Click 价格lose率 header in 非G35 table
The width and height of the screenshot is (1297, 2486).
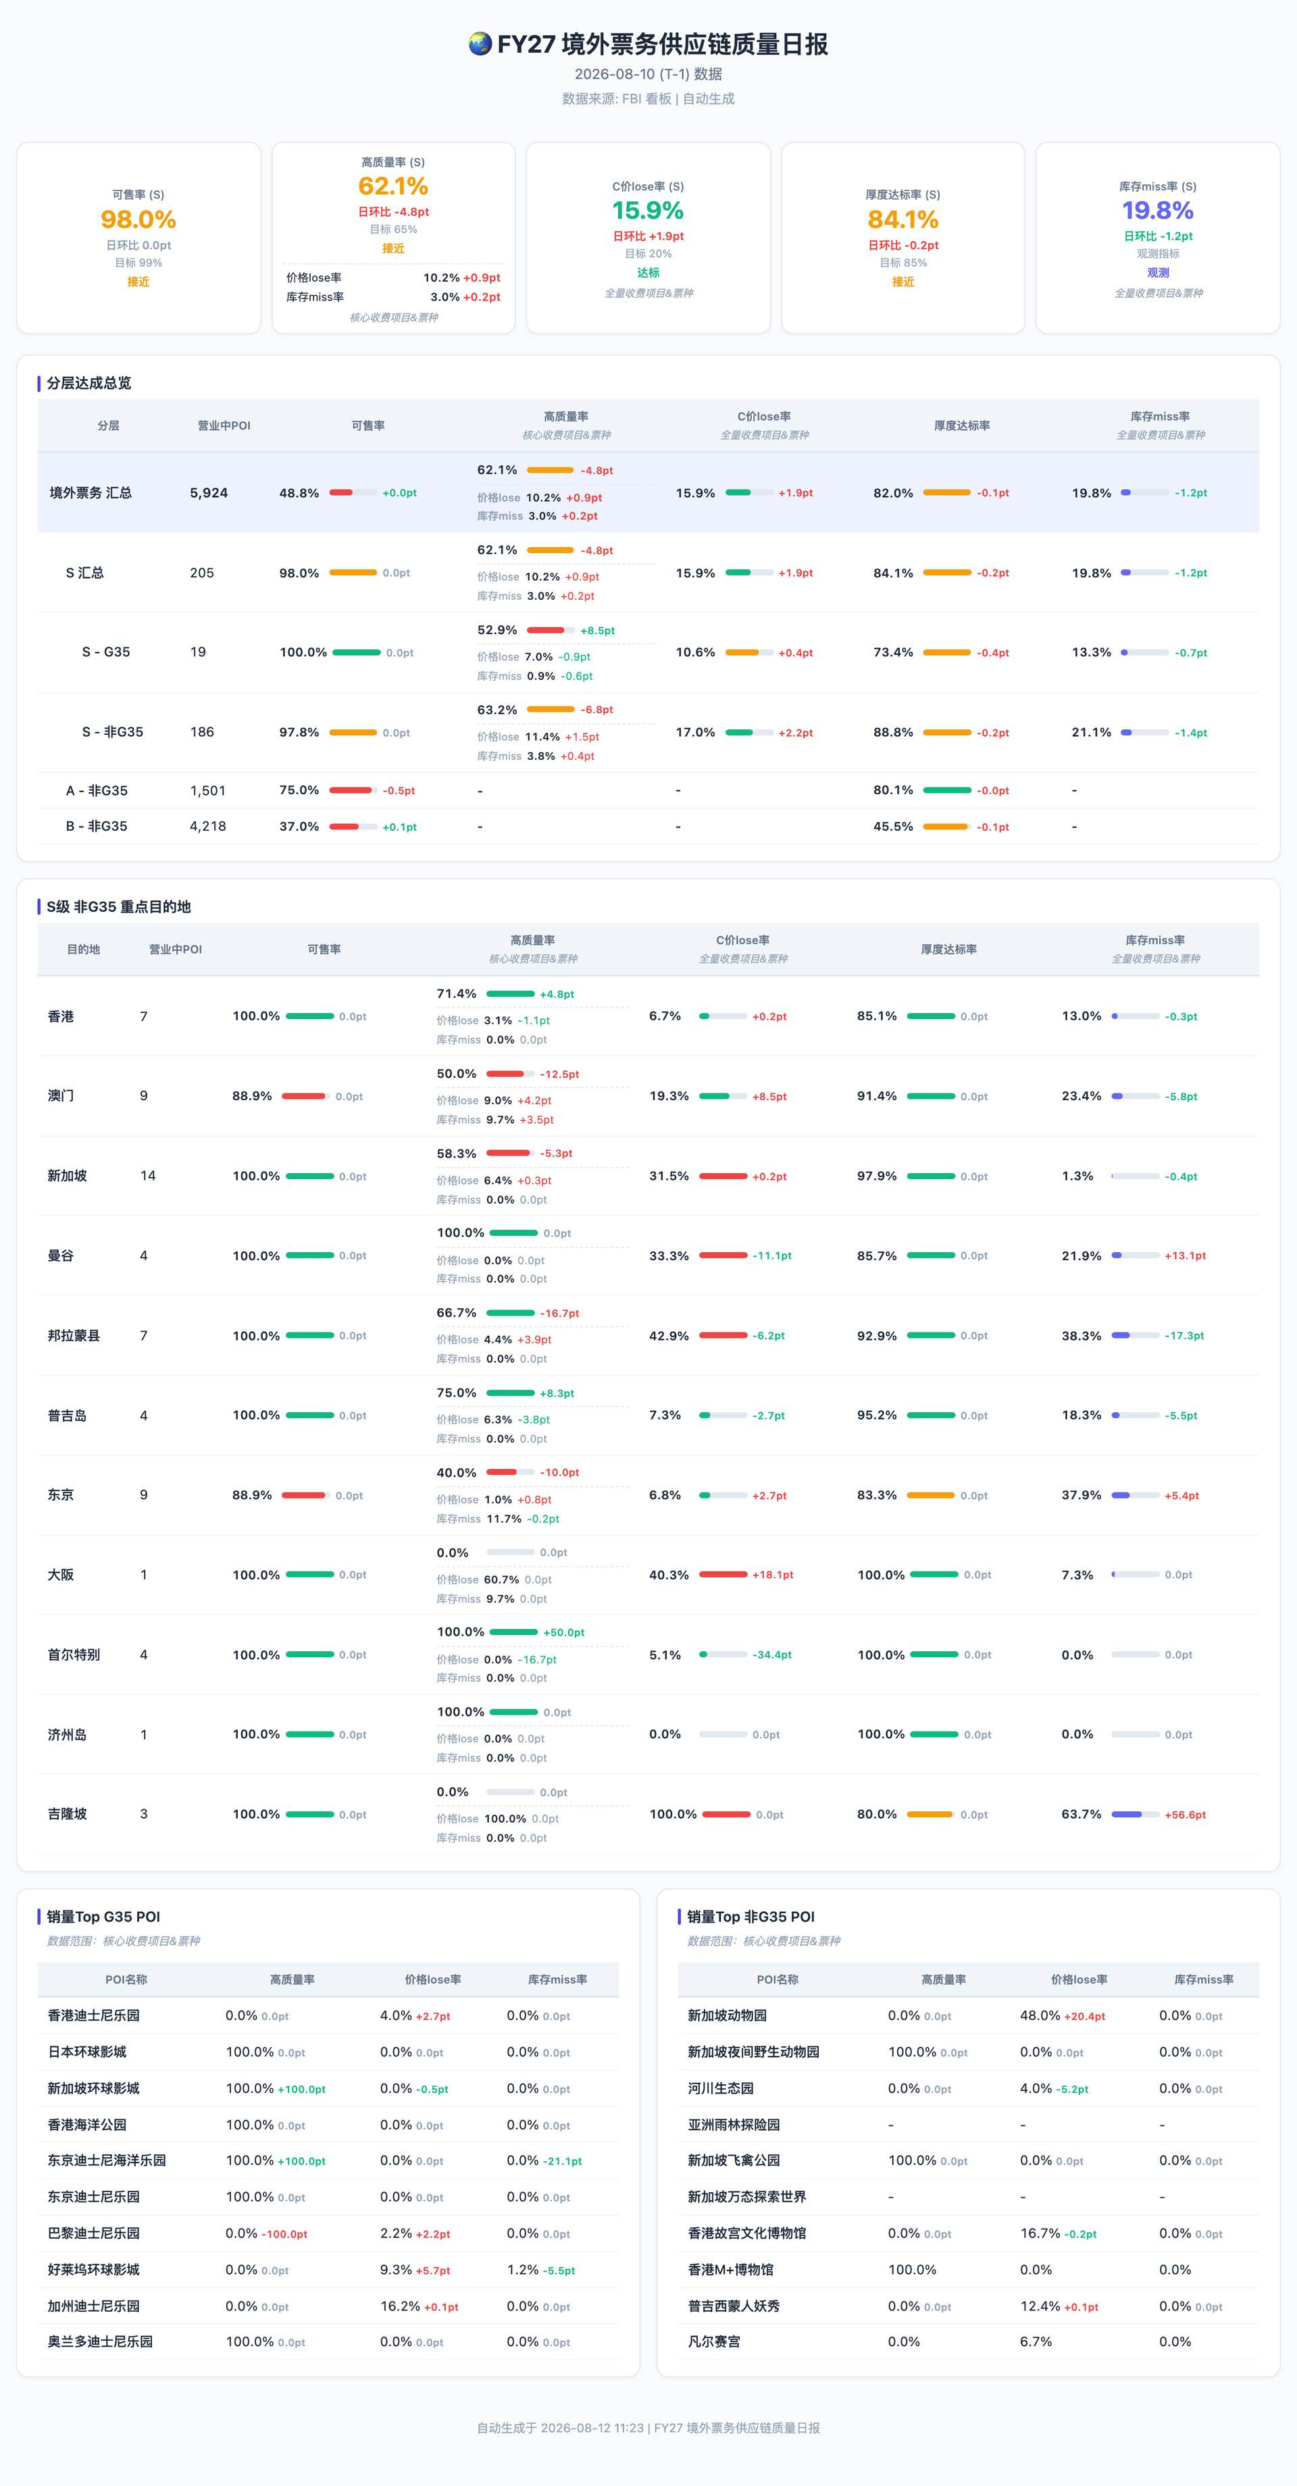pyautogui.click(x=1079, y=1979)
